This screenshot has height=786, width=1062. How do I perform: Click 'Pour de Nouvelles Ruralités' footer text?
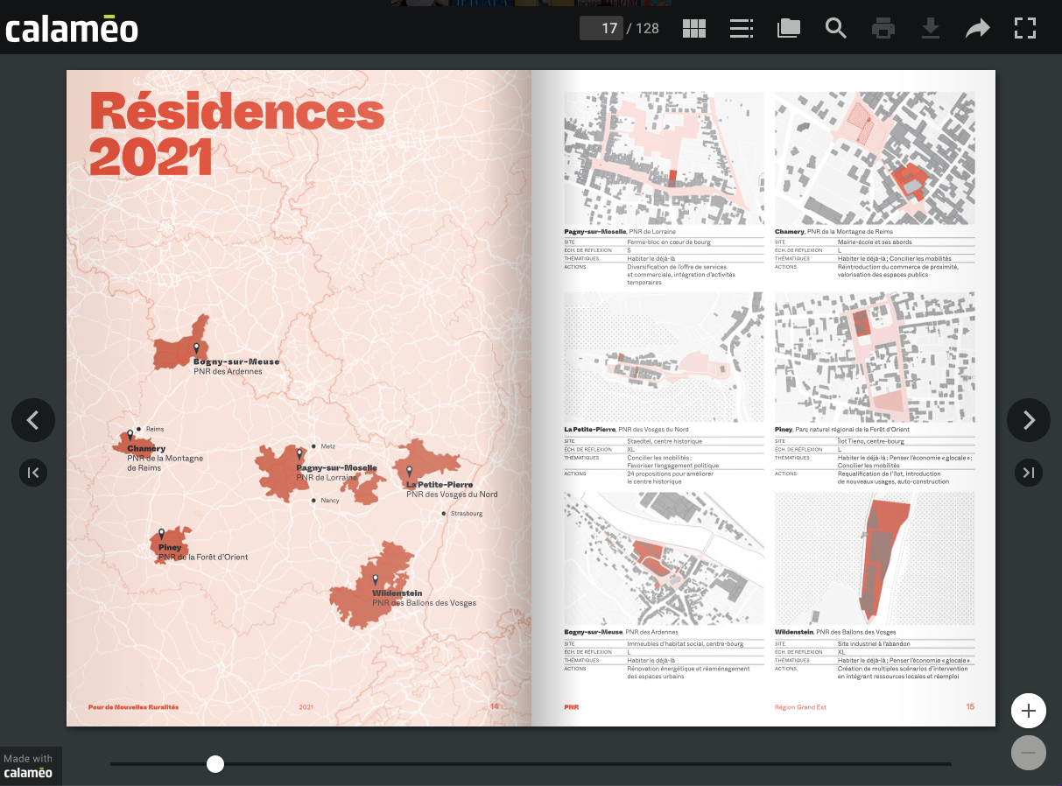click(133, 707)
